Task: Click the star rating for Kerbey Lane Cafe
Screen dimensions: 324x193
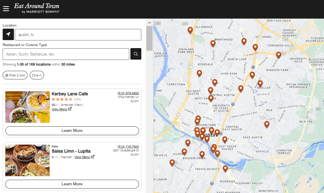Action: tap(62, 99)
